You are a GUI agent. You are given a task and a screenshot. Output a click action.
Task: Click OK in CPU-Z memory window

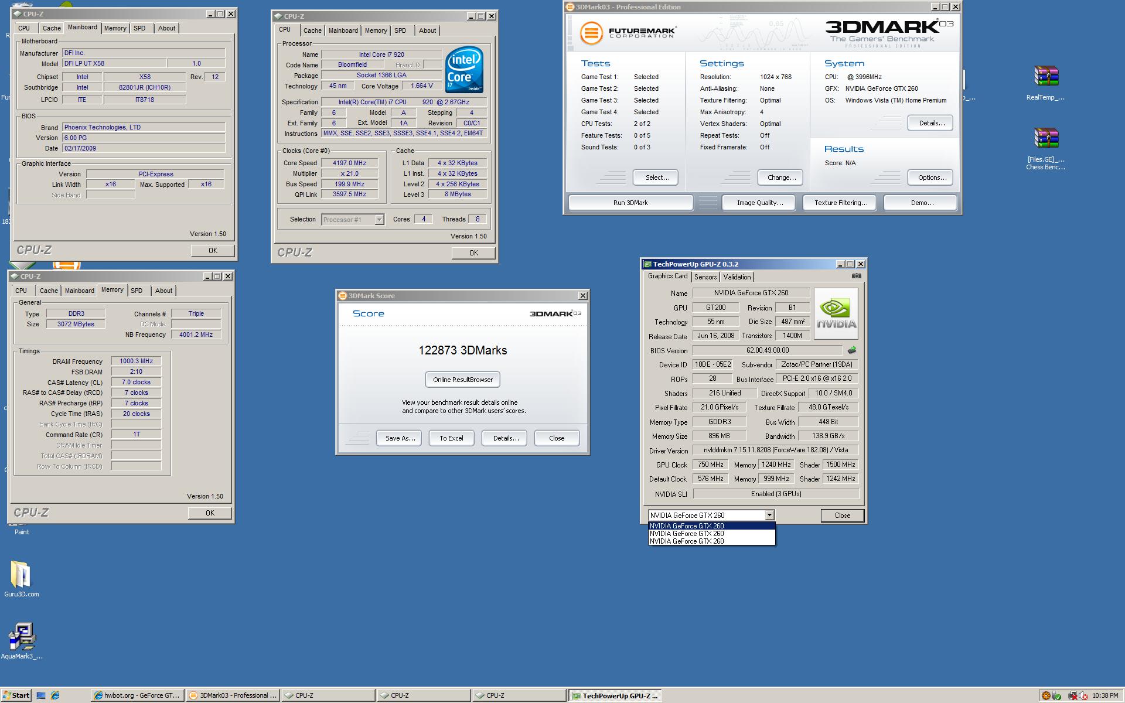210,513
